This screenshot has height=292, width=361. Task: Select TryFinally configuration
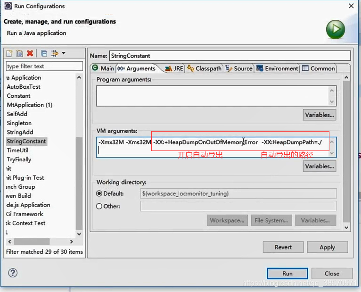[x=19, y=159]
